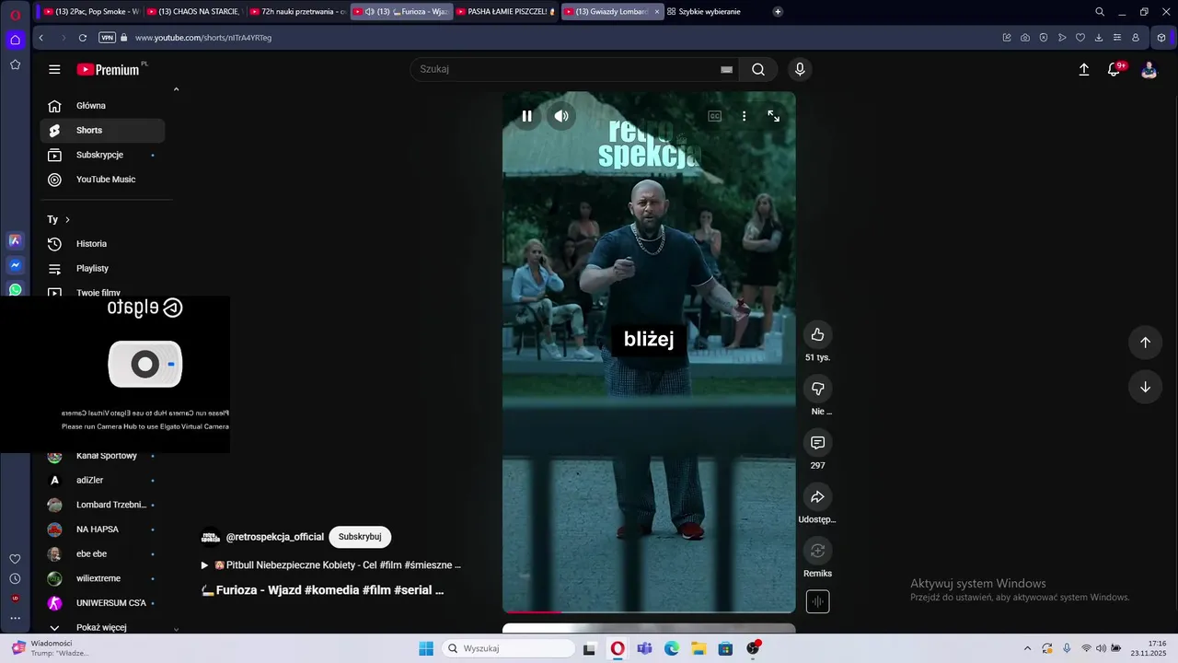Enter fullscreen for the Short
Image resolution: width=1178 pixels, height=663 pixels.
click(773, 116)
